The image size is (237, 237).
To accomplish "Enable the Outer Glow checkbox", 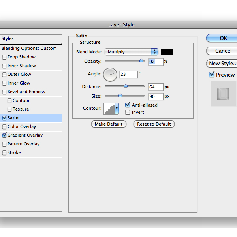I will pyautogui.click(x=4, y=75).
